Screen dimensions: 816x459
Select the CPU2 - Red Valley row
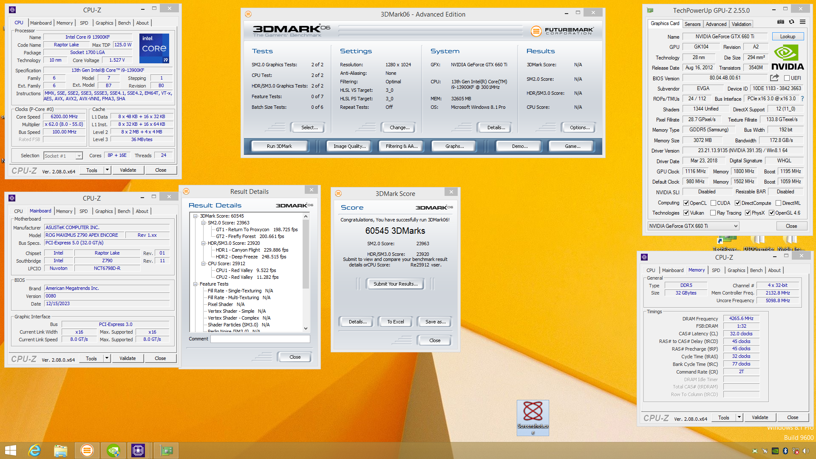[x=247, y=277]
